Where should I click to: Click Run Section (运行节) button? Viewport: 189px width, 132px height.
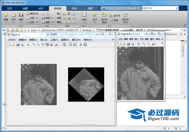pyautogui.click(x=115, y=16)
